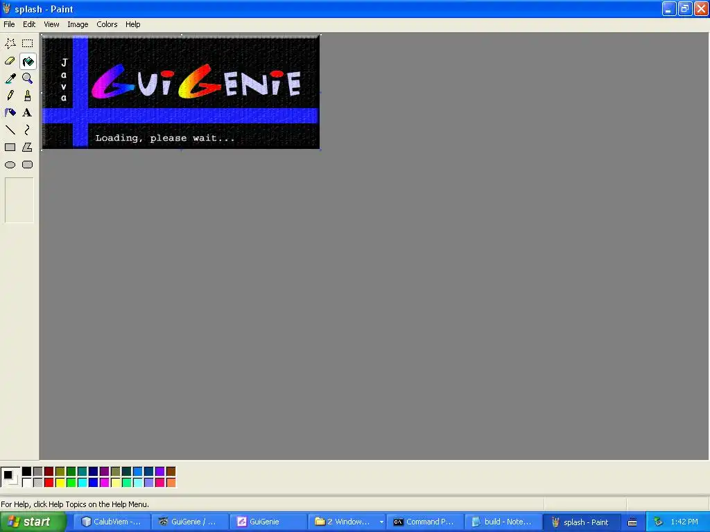The width and height of the screenshot is (710, 532).
Task: Choose the teal swatch
Action: [83, 471]
